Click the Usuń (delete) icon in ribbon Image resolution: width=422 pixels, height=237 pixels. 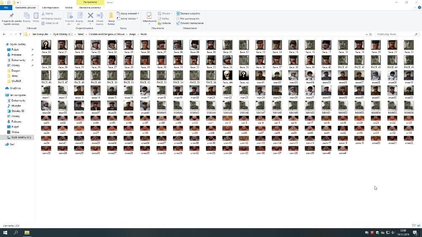[90, 16]
